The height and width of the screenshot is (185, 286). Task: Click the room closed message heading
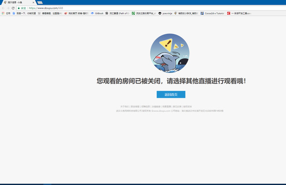(171, 81)
